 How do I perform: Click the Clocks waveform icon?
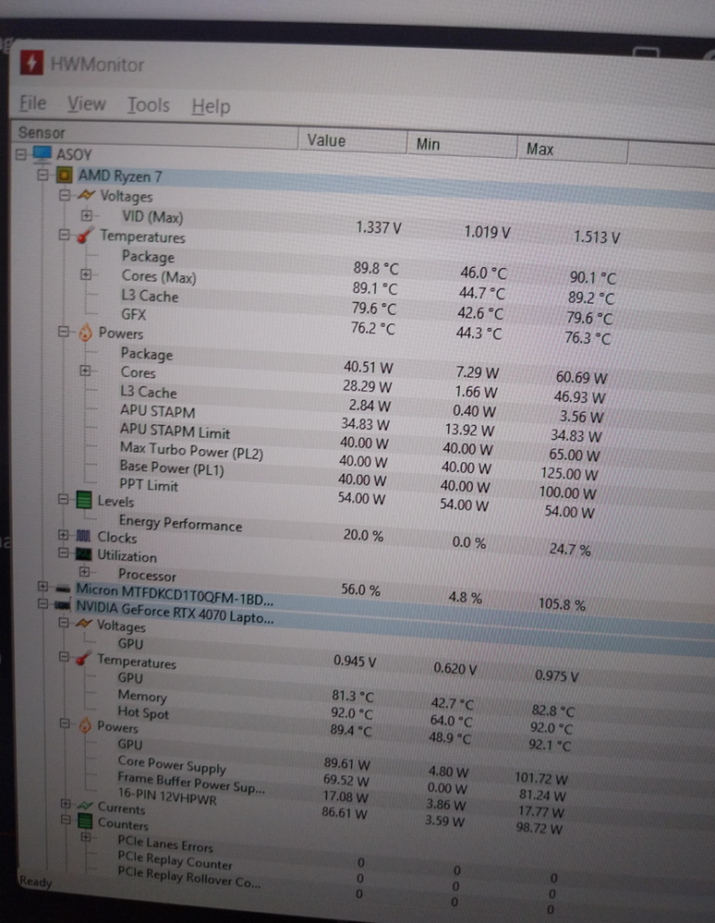click(x=83, y=536)
